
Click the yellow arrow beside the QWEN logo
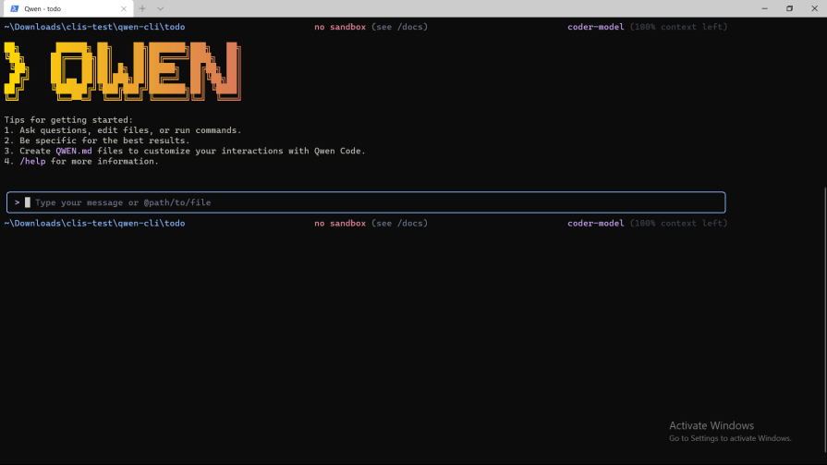pos(16,71)
